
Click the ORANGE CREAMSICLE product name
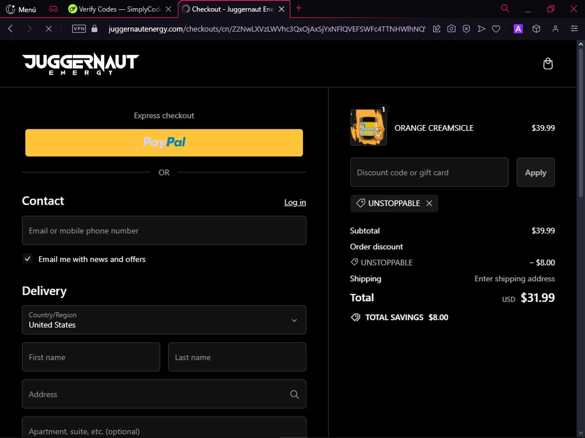pos(434,128)
